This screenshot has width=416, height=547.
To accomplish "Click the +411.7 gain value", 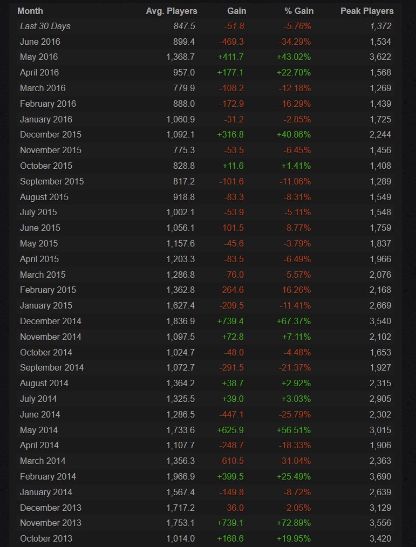I will 231,57.
